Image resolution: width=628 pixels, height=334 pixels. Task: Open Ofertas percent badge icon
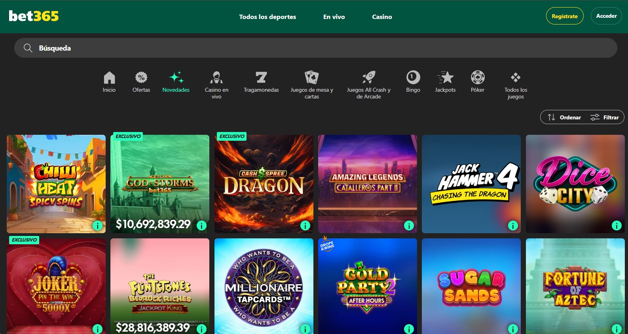coord(141,77)
